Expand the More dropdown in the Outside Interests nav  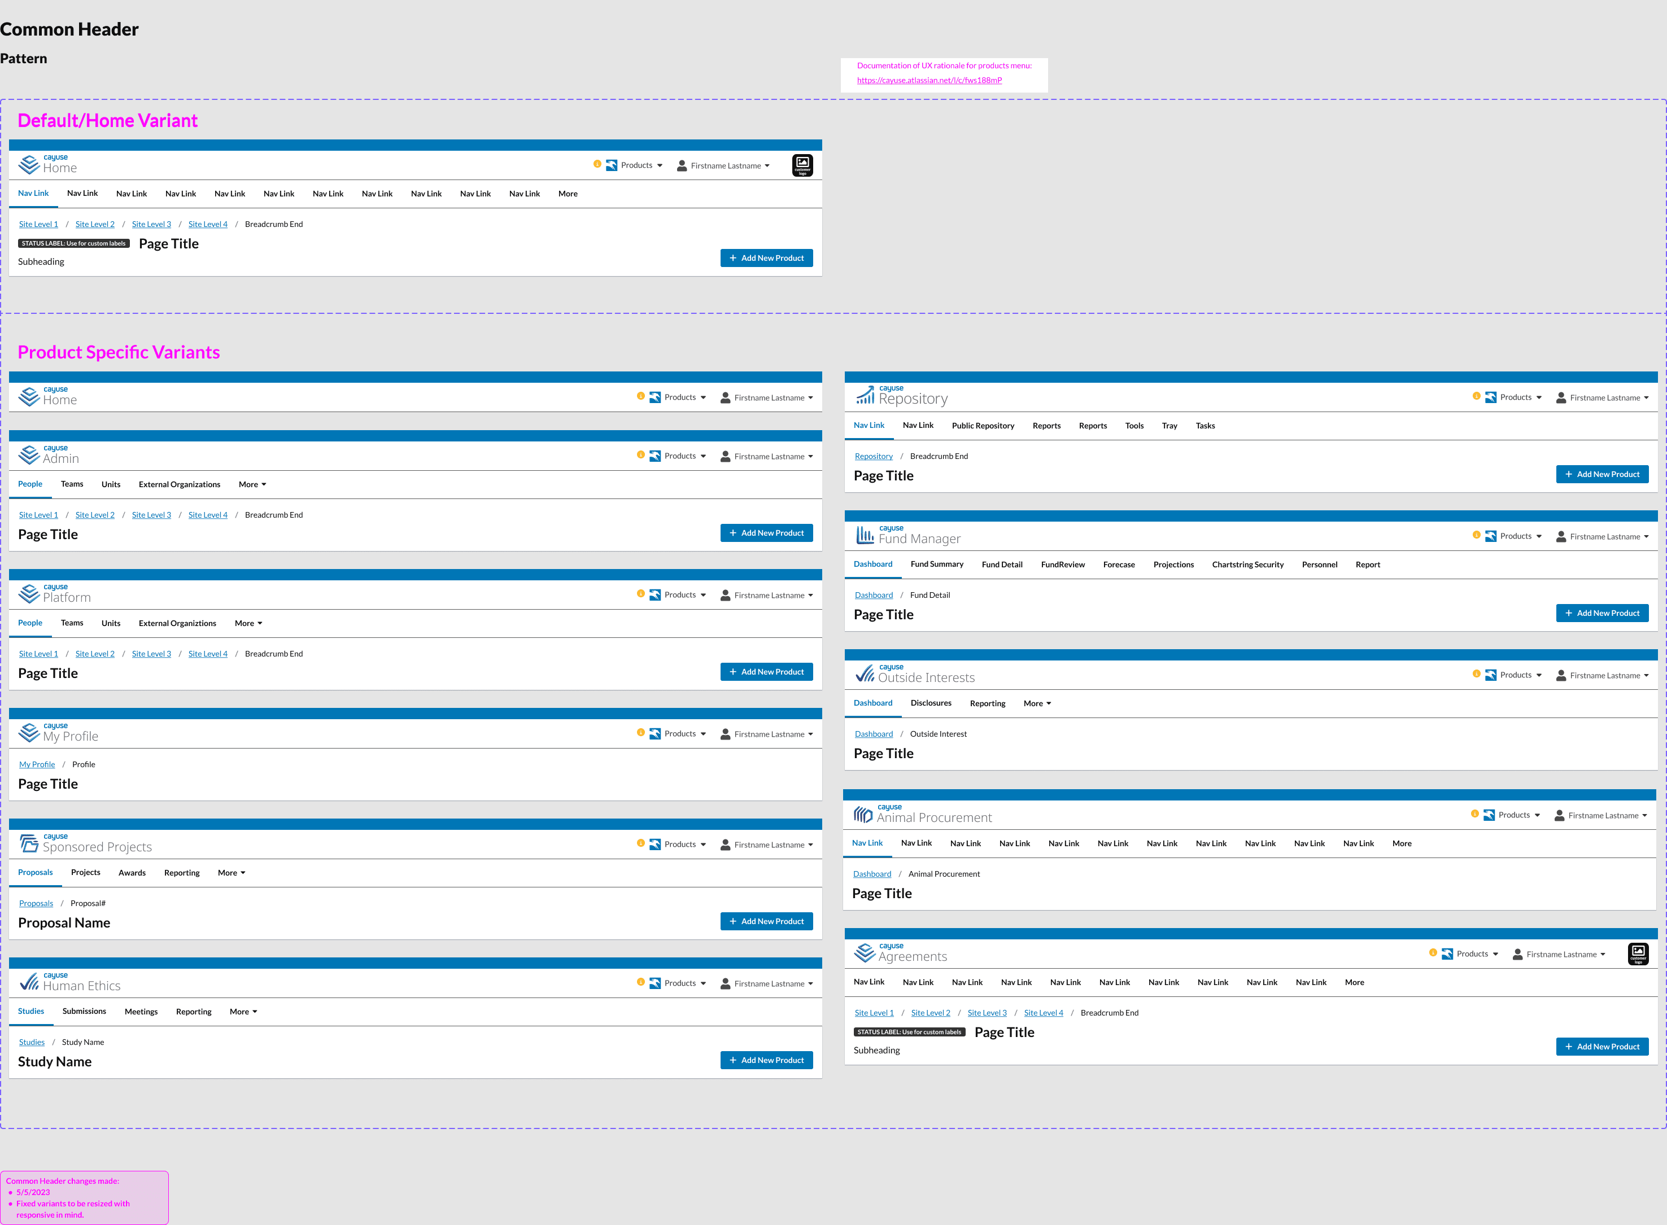(x=1037, y=704)
